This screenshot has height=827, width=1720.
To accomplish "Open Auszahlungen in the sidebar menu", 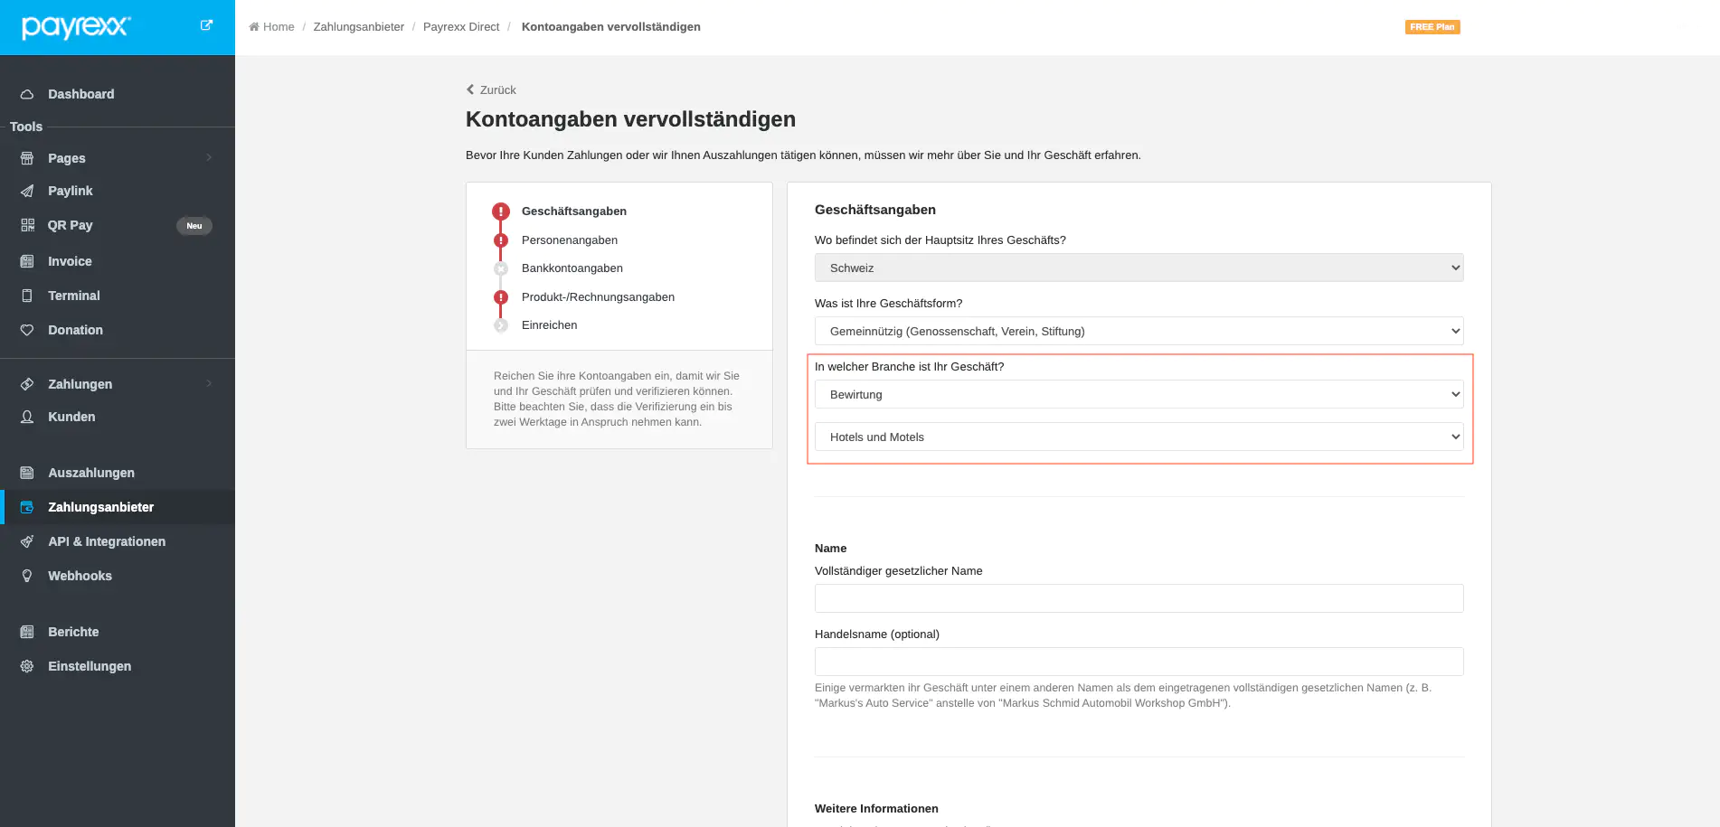I will (x=91, y=473).
